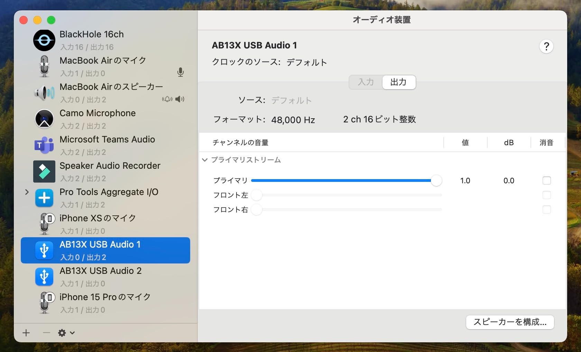
Task: Switch to the 入力 tab
Action: tap(366, 82)
